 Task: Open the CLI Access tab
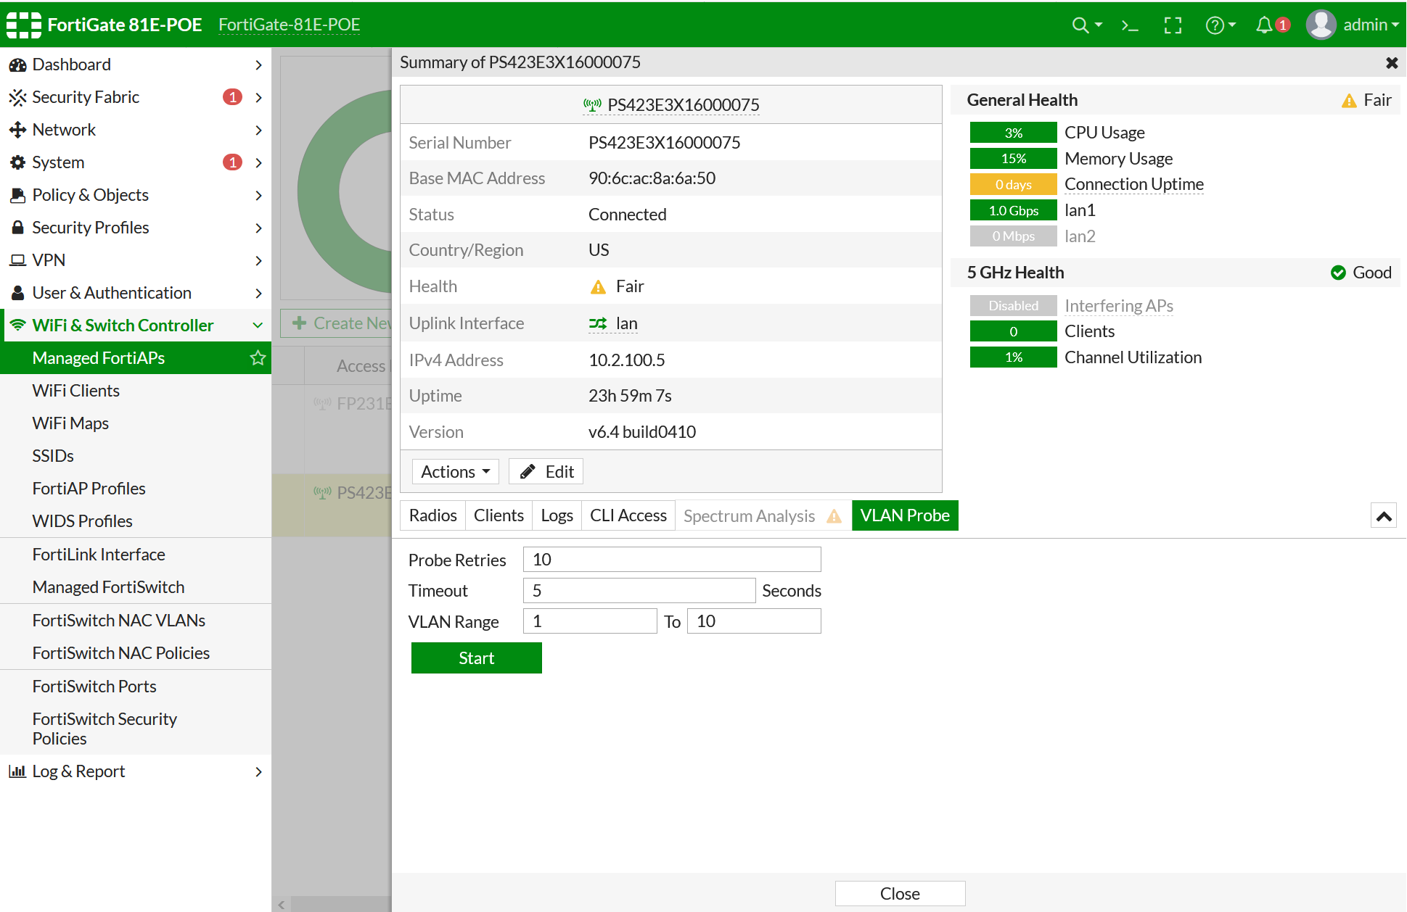pos(628,515)
